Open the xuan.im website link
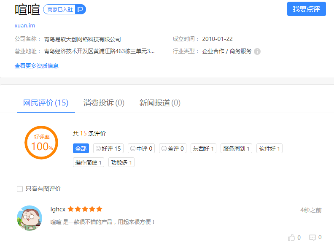The width and height of the screenshot is (334, 243). [25, 26]
